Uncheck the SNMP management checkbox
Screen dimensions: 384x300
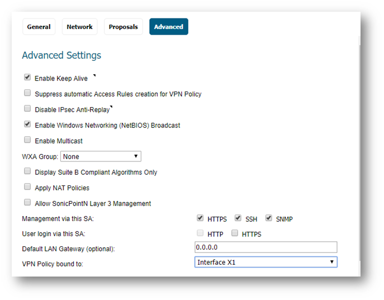pyautogui.click(x=269, y=218)
